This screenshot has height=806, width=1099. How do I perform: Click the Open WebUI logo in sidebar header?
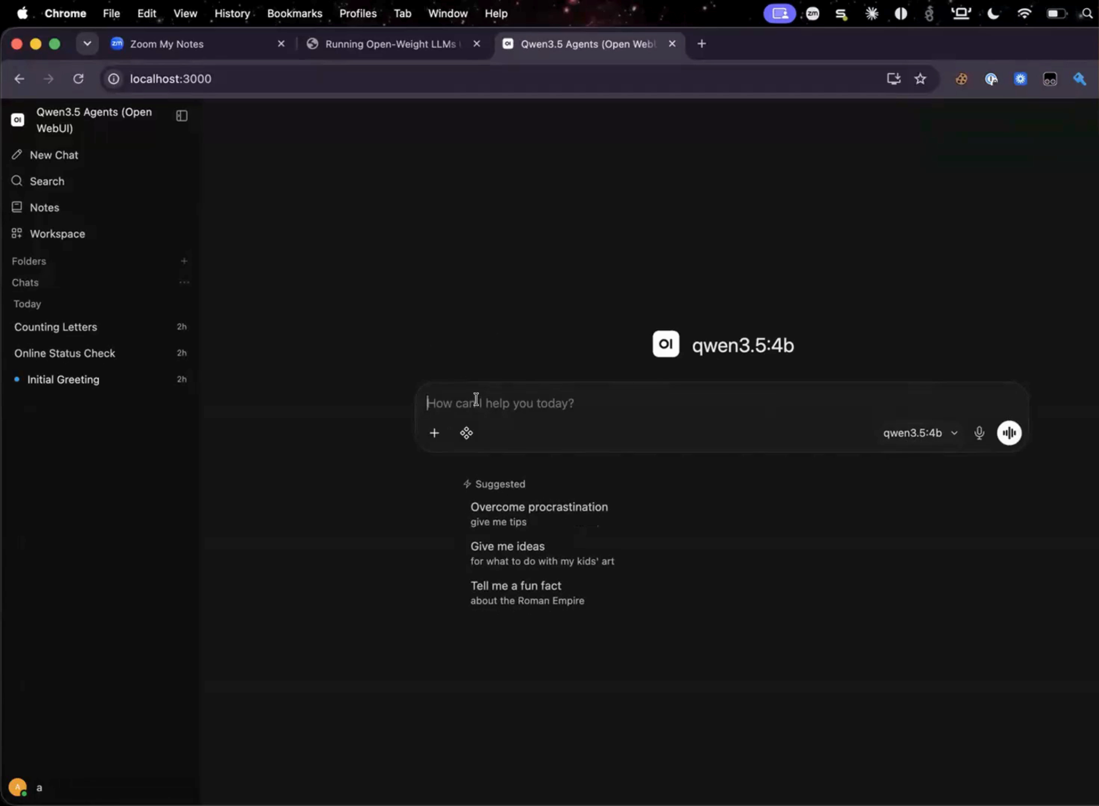pyautogui.click(x=18, y=120)
